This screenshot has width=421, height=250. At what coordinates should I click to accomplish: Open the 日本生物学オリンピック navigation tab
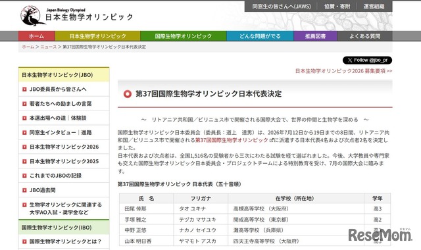tap(97, 36)
